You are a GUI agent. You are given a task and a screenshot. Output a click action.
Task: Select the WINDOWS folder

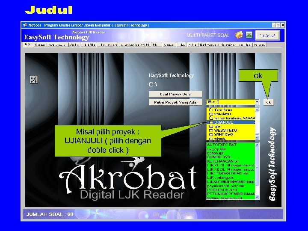(x=231, y=134)
